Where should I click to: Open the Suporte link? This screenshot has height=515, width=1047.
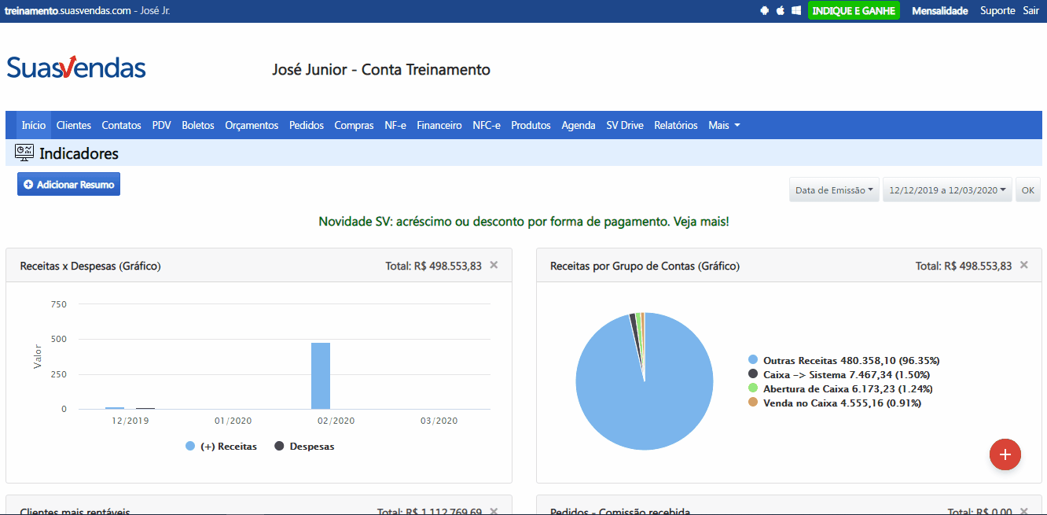tap(998, 11)
